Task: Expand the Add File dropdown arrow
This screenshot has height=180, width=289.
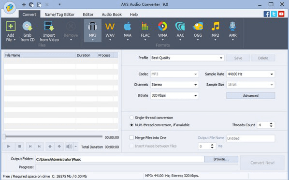Action: 14,40
